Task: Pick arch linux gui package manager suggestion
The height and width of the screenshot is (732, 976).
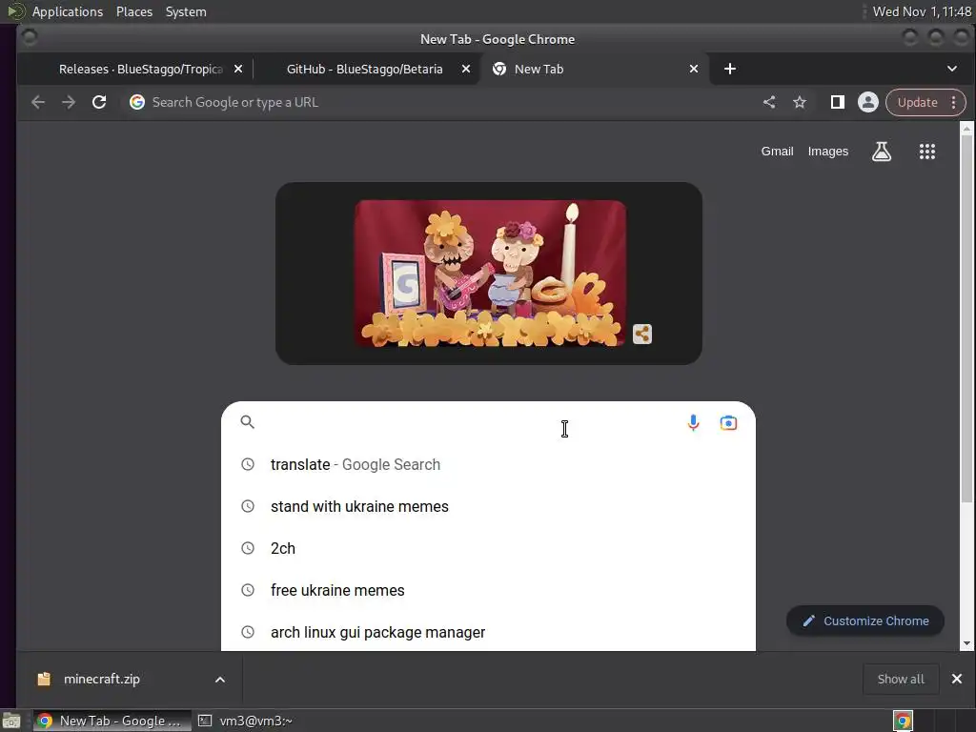Action: [x=488, y=632]
